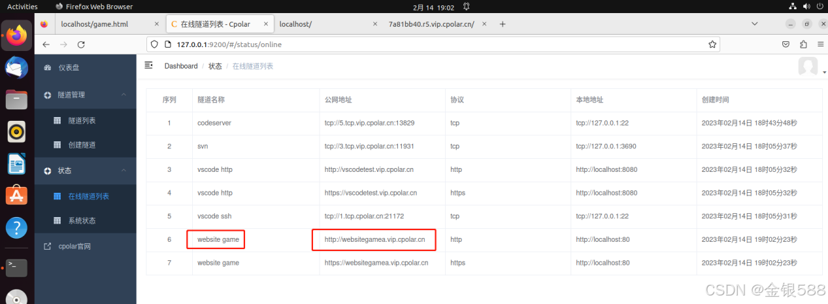Open Ubuntu Software store in the dock
Image resolution: width=828 pixels, height=304 pixels.
16,195
